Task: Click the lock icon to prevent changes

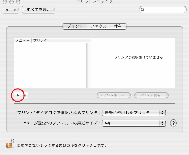Action: pyautogui.click(x=10, y=143)
